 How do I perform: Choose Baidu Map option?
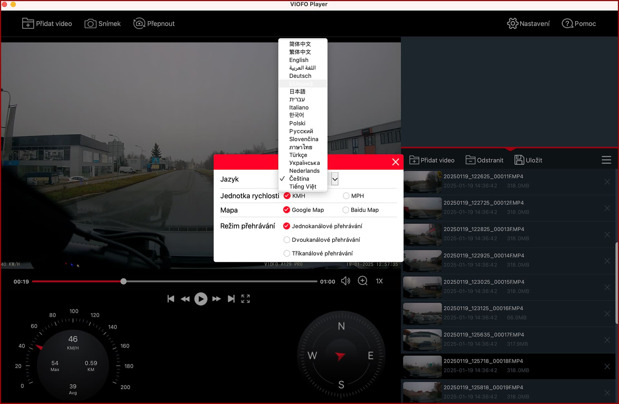[346, 210]
